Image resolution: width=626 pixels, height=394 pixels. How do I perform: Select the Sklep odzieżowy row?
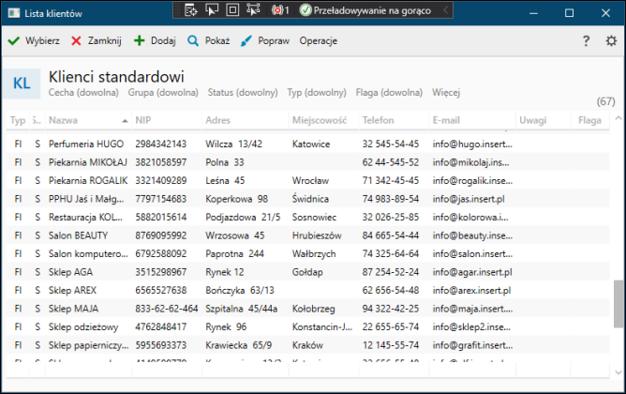307,326
